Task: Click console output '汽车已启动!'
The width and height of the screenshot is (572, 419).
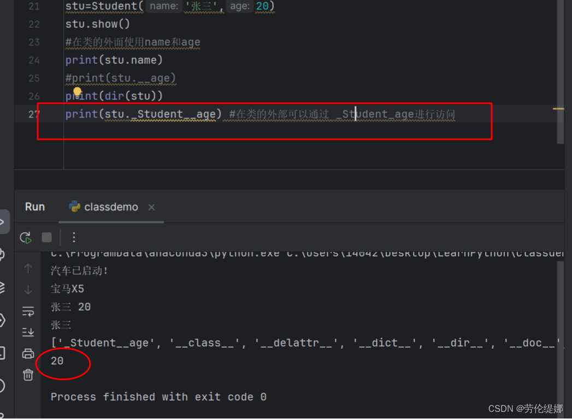Action: pos(79,271)
